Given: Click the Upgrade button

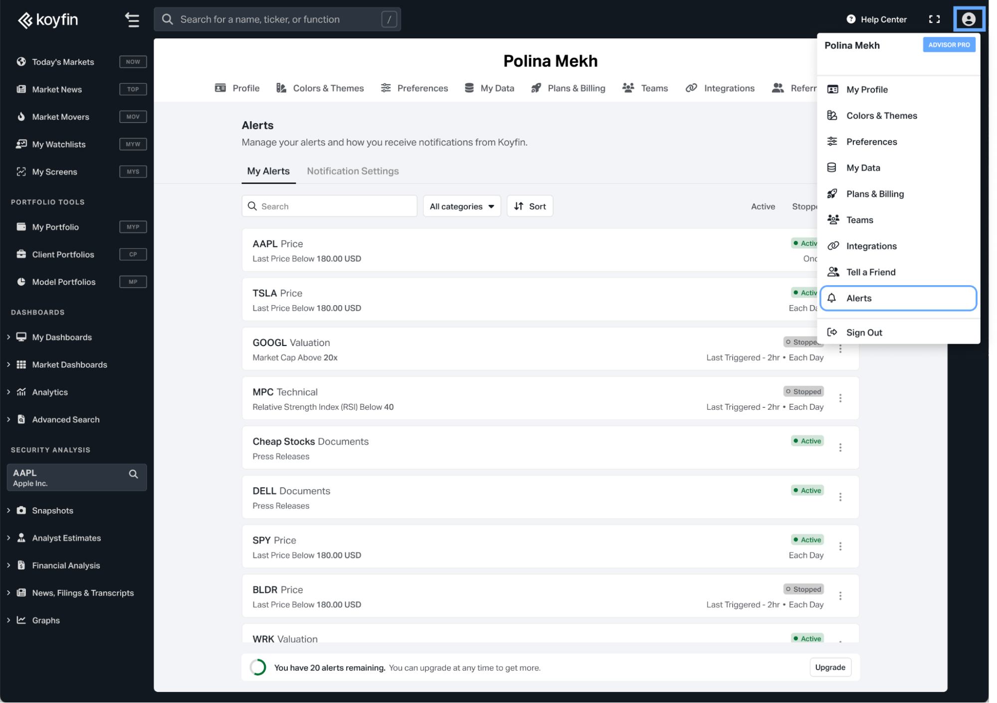Looking at the screenshot, I should [x=829, y=668].
